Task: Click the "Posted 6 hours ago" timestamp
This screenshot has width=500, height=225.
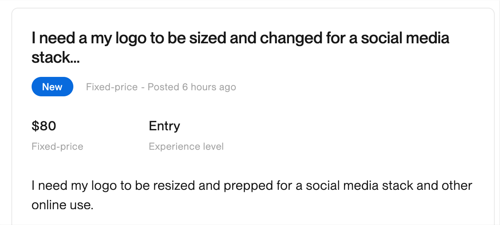Action: pyautogui.click(x=192, y=87)
